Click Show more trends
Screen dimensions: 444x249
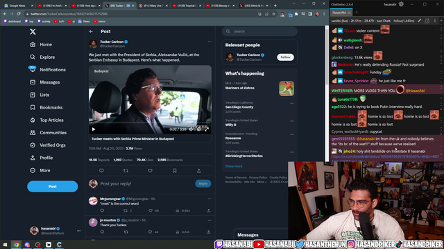234,166
